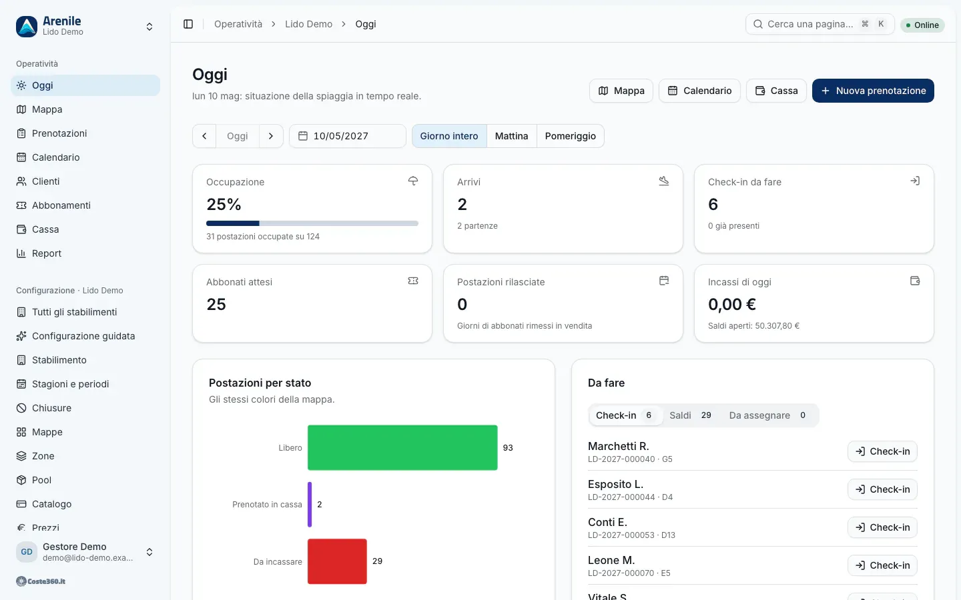This screenshot has width=961, height=600.
Task: Create a Nuova prenotazione
Action: pyautogui.click(x=873, y=91)
